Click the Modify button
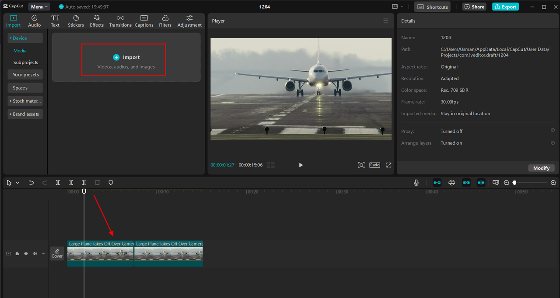Viewport: 560px width, 298px height. coord(542,168)
